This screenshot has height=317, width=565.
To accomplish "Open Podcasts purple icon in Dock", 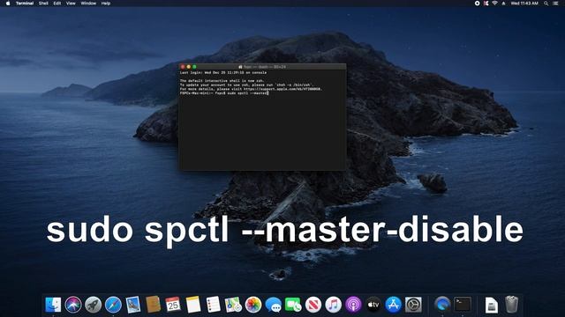I will (353, 305).
